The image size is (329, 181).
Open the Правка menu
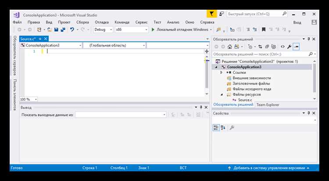[x=34, y=22]
